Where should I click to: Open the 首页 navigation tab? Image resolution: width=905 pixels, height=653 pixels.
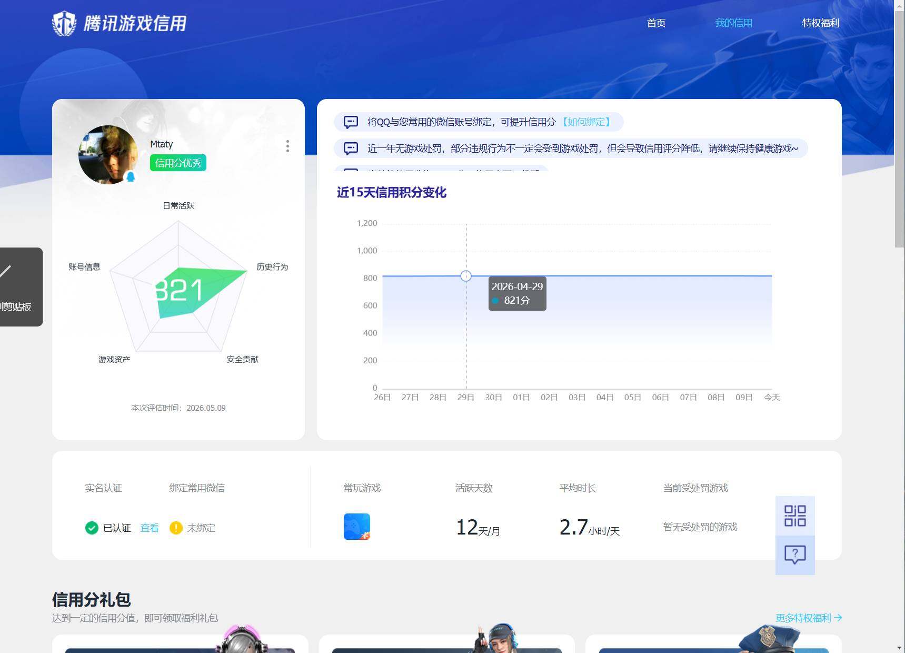pyautogui.click(x=656, y=23)
